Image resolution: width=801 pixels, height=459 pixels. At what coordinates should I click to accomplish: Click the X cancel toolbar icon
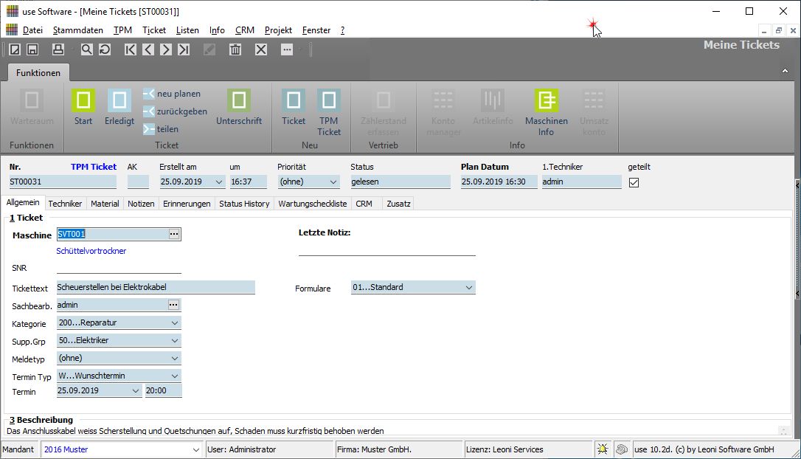[x=261, y=49]
